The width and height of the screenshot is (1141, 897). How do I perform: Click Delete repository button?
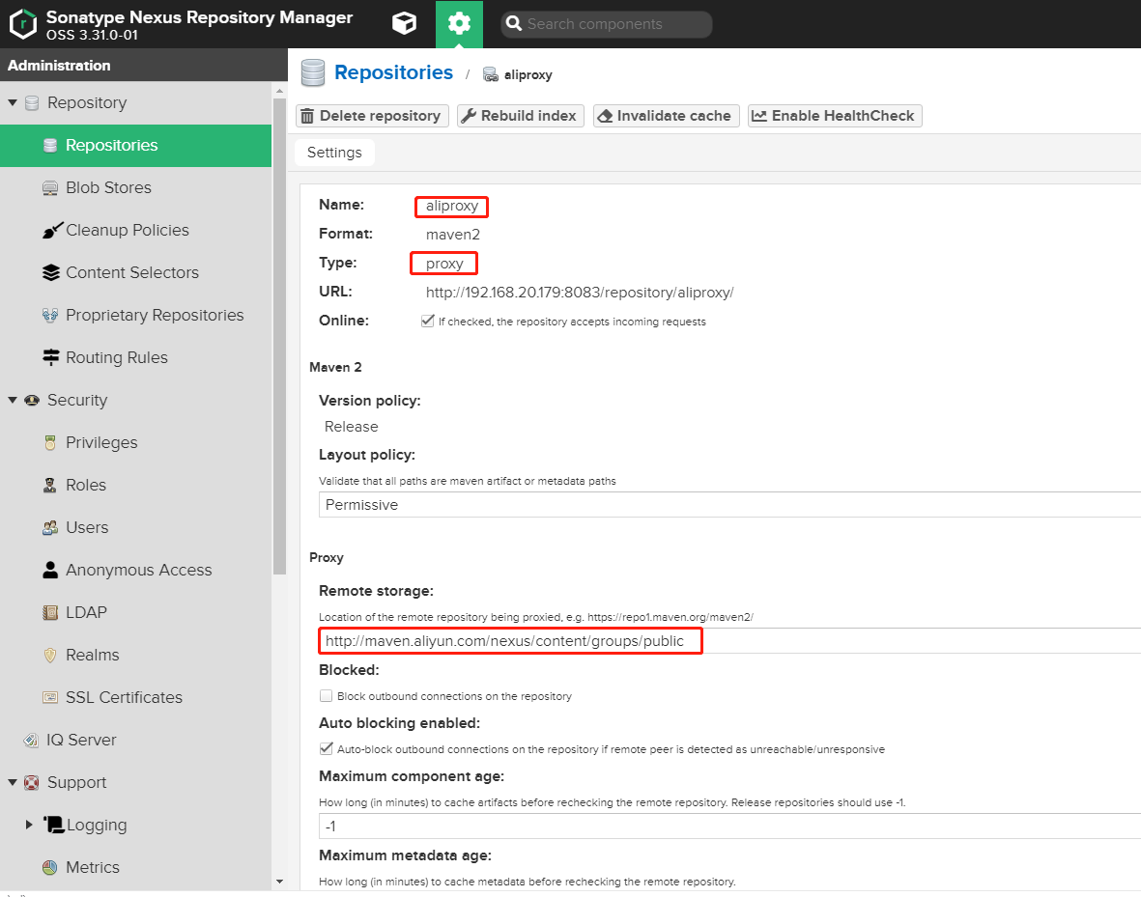372,116
